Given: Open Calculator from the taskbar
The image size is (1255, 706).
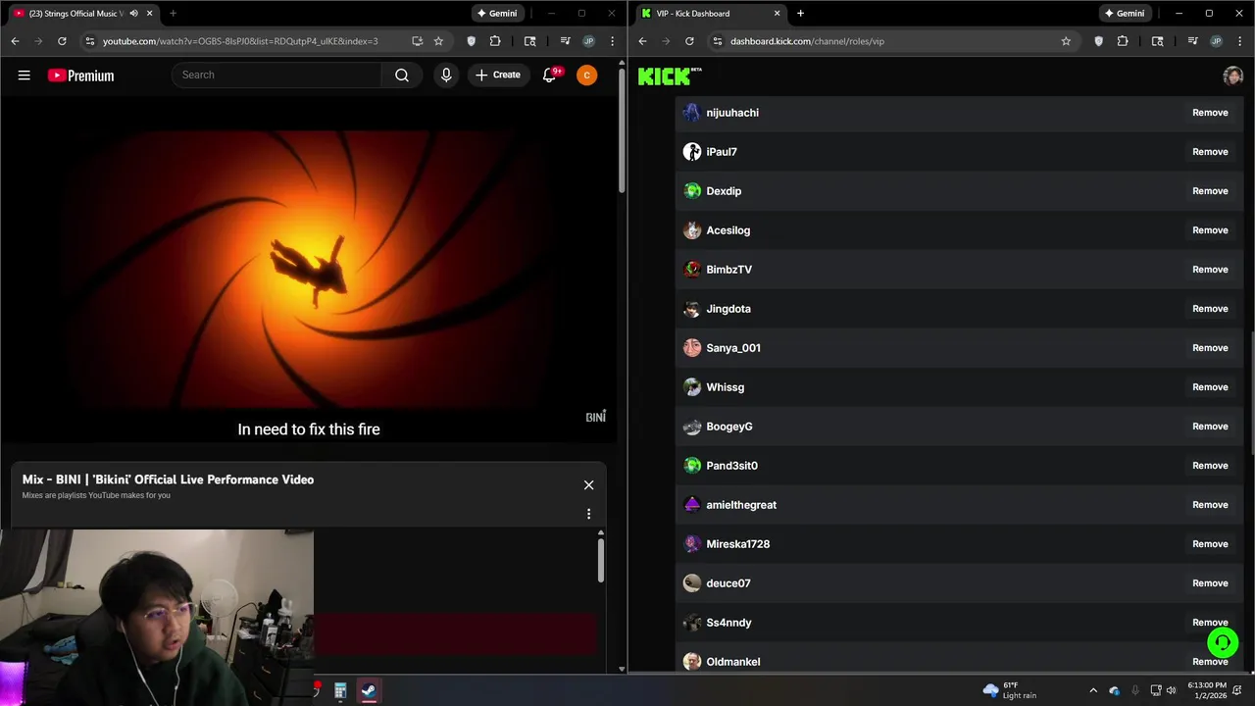Looking at the screenshot, I should [340, 690].
